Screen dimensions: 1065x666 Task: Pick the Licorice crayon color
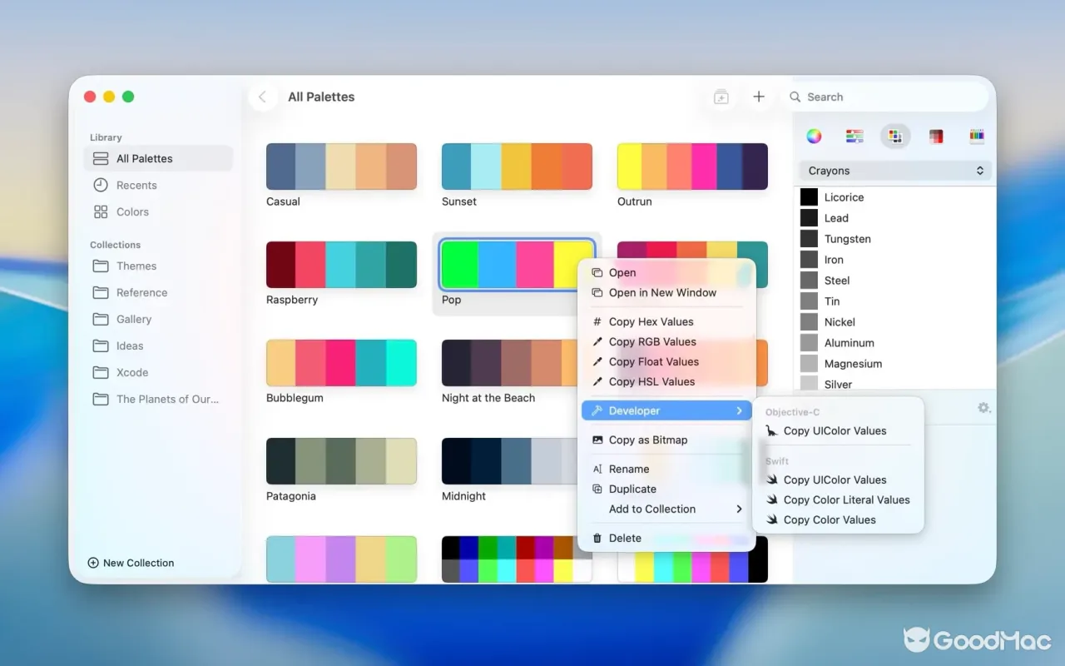pos(895,197)
